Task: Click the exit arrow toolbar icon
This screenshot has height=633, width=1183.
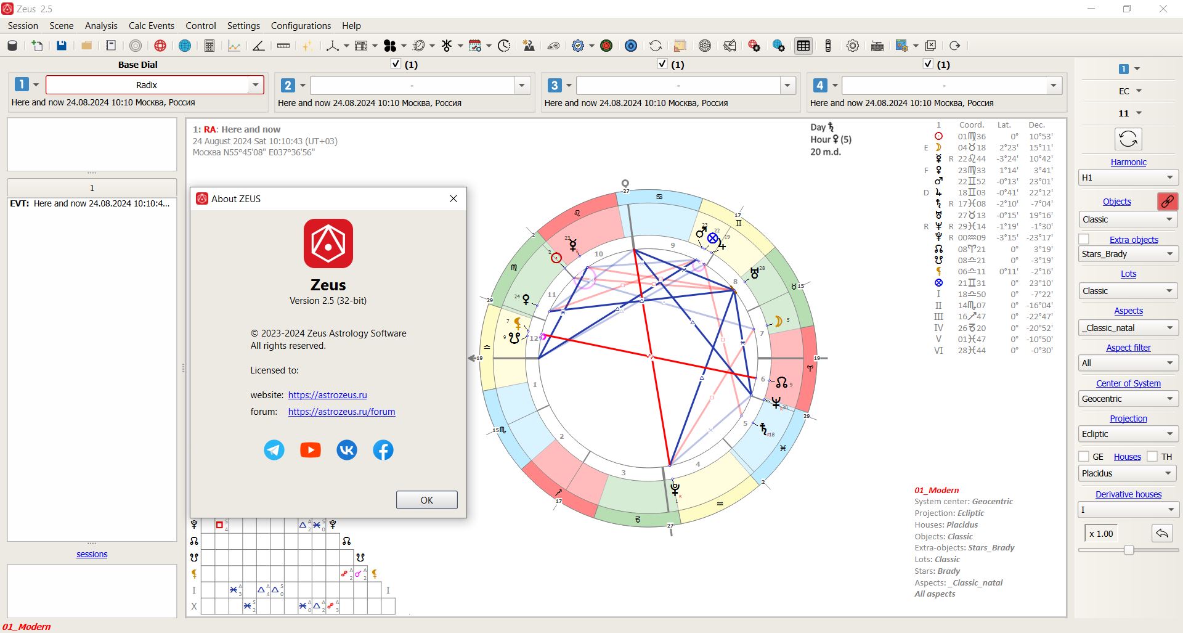Action: pyautogui.click(x=955, y=46)
